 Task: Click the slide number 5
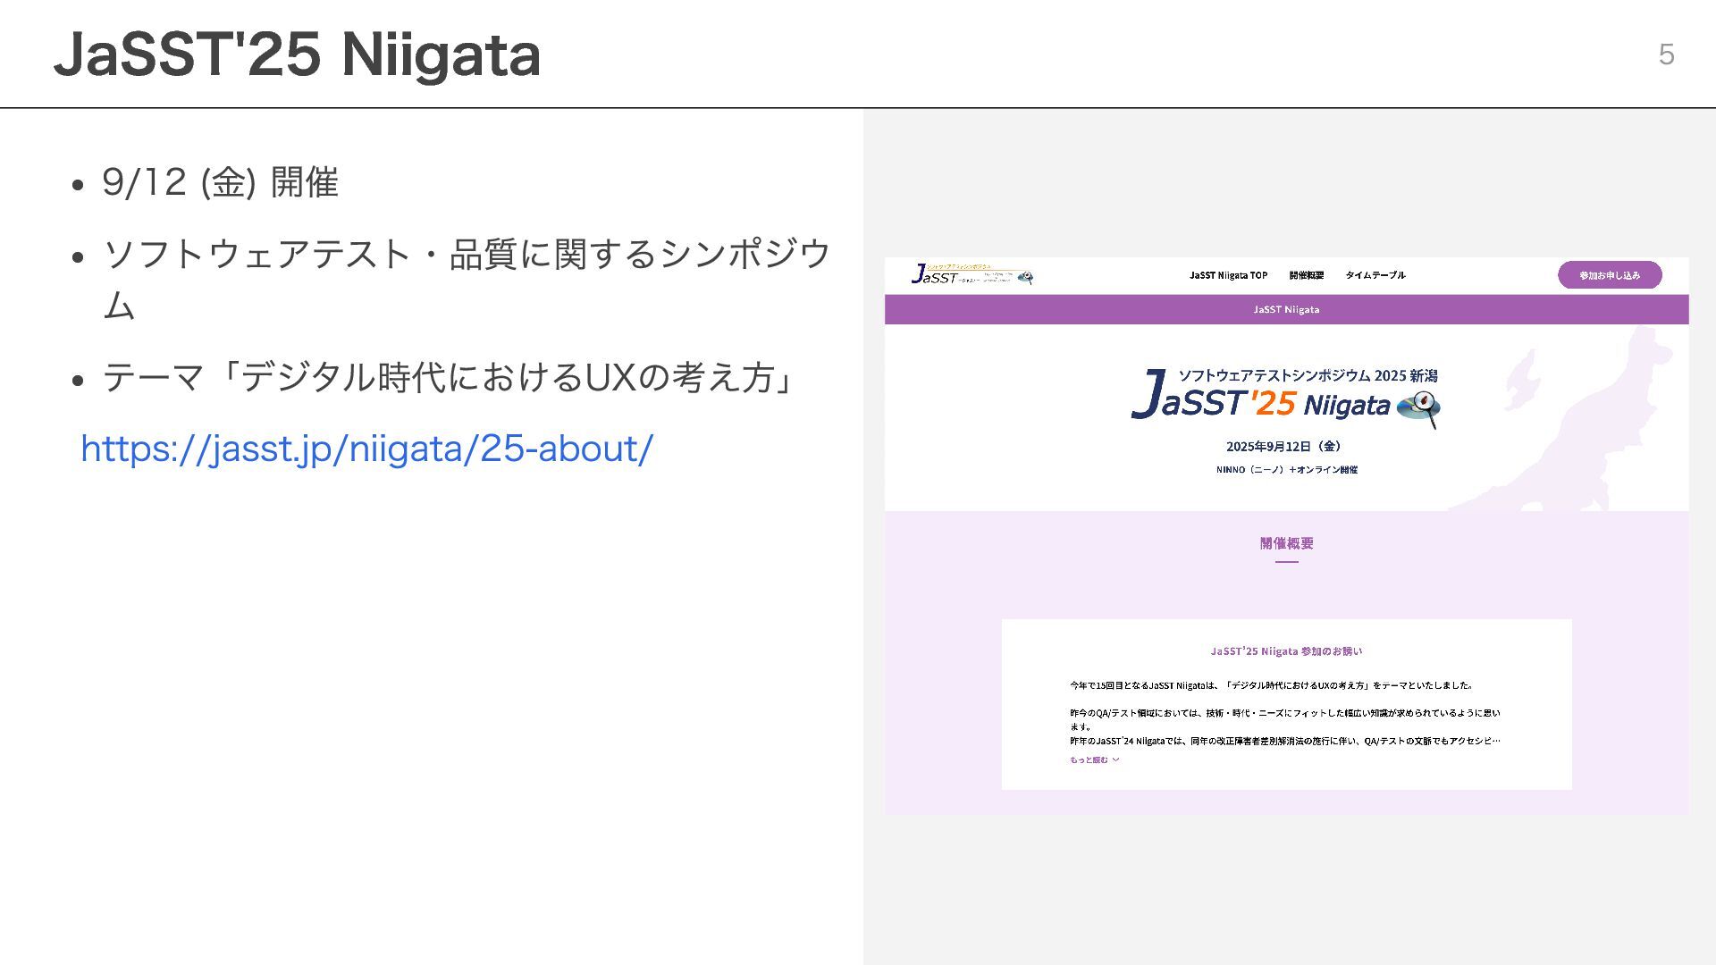(1666, 55)
